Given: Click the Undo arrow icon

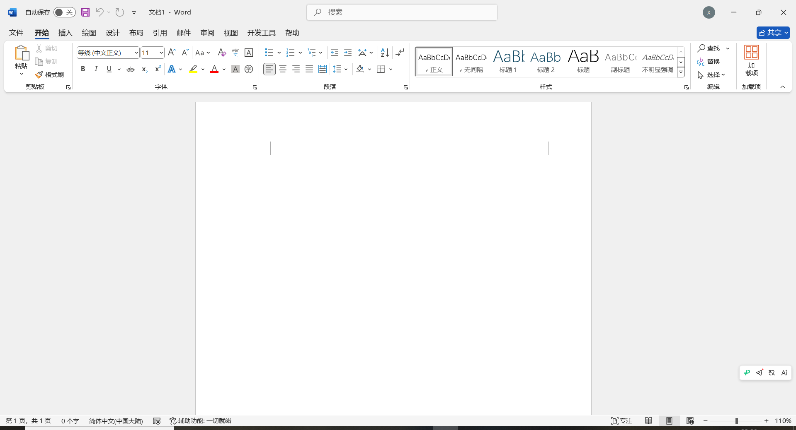Looking at the screenshot, I should click(99, 12).
